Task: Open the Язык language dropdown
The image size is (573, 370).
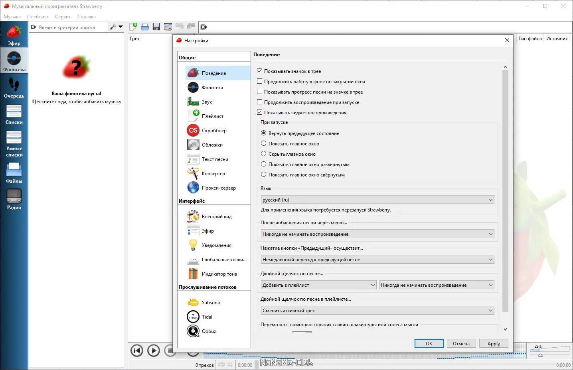Action: pos(377,200)
